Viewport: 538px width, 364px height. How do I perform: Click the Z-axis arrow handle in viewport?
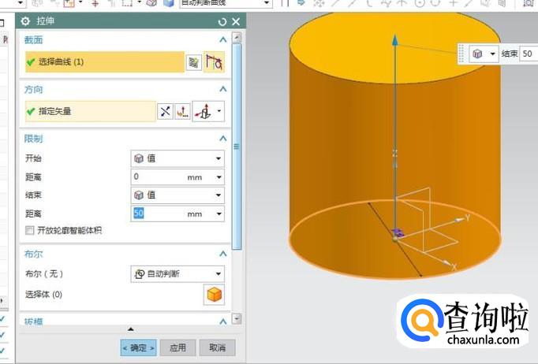[x=392, y=47]
